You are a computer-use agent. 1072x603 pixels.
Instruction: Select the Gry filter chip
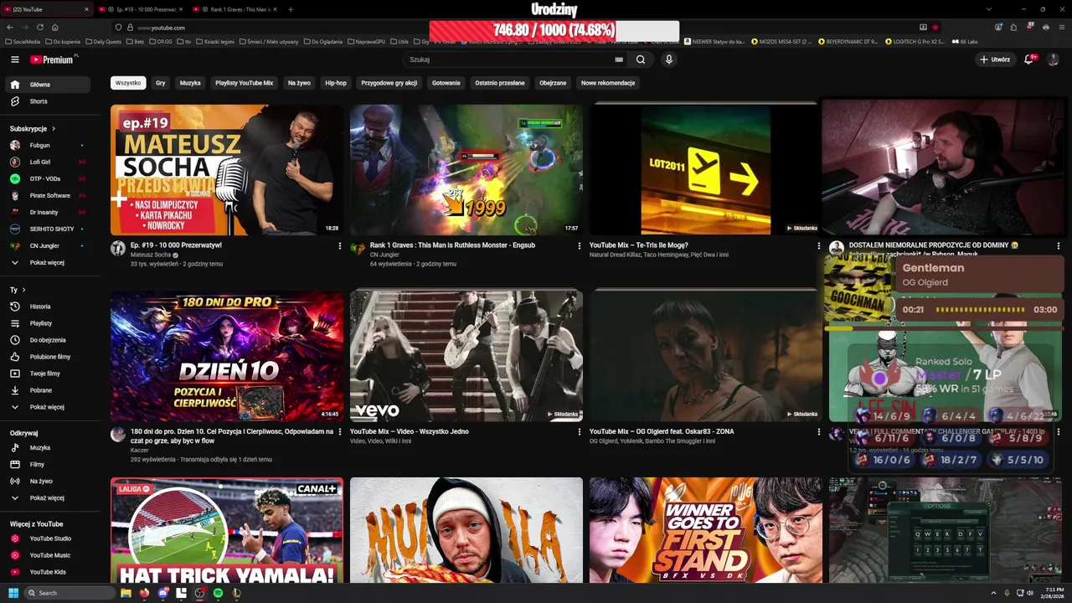pos(161,83)
